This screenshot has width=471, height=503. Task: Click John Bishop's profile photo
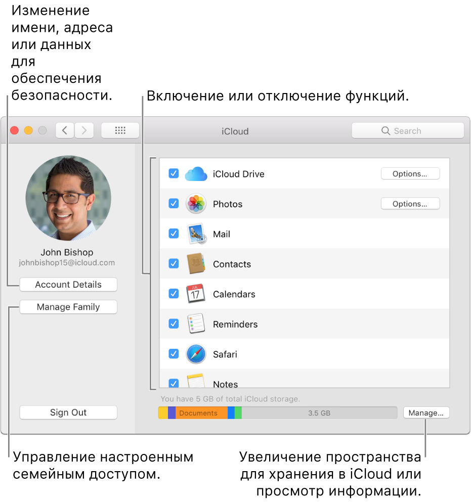(68, 198)
